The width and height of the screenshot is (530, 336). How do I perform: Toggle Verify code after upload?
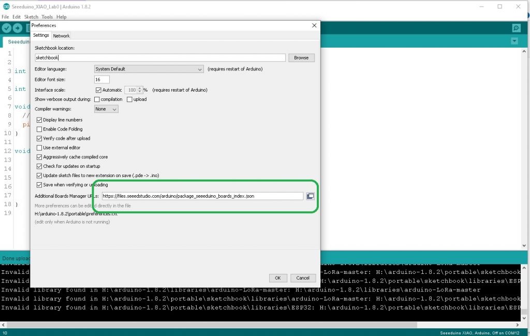click(x=39, y=139)
